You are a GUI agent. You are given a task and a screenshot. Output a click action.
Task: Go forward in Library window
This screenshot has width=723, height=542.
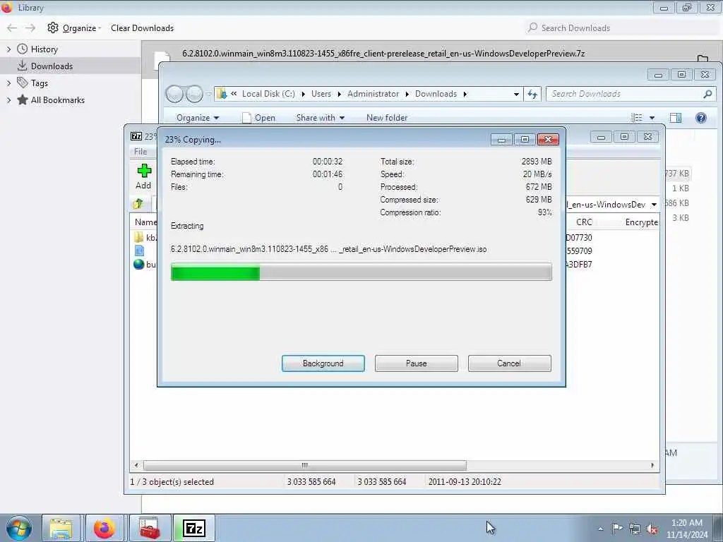(x=30, y=28)
